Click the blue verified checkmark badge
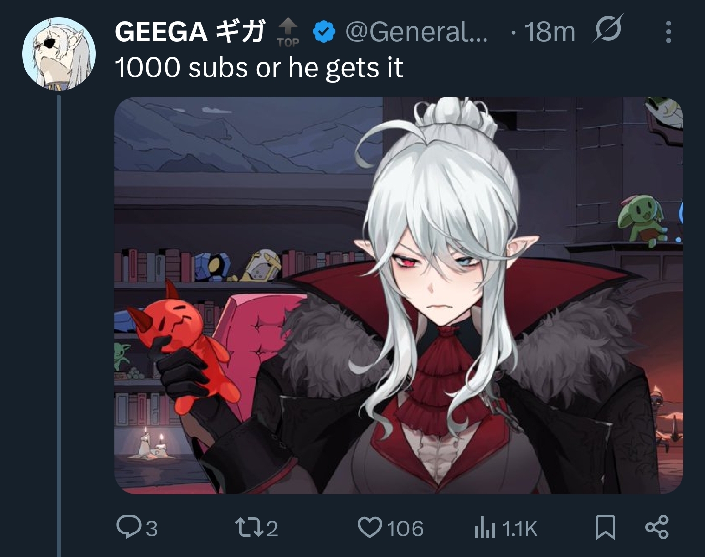This screenshot has height=557, width=705. coord(324,32)
